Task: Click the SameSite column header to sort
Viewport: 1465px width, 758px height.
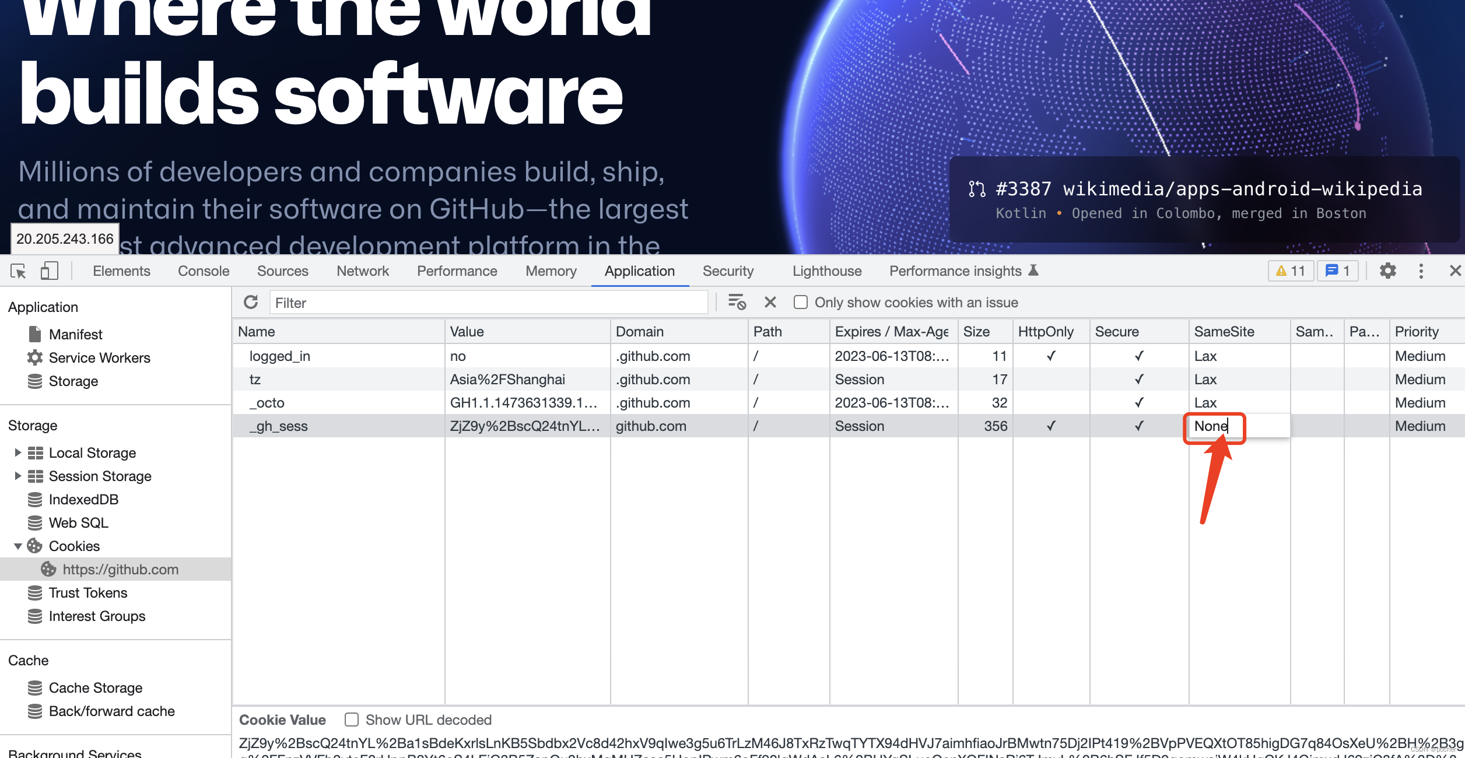Action: click(x=1223, y=331)
